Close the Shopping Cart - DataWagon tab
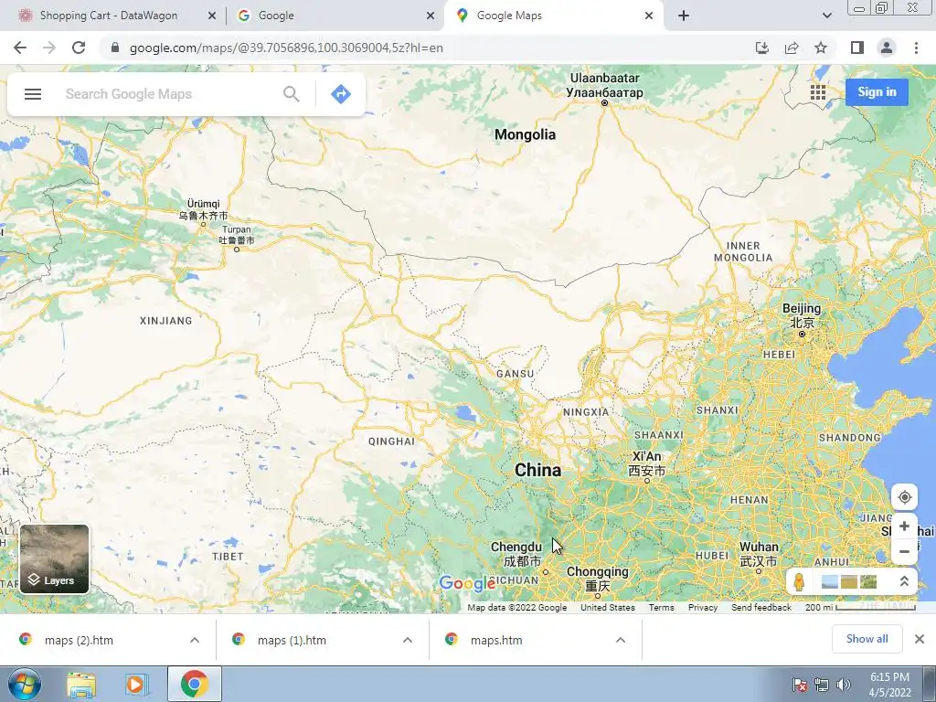936x702 pixels. pos(212,16)
